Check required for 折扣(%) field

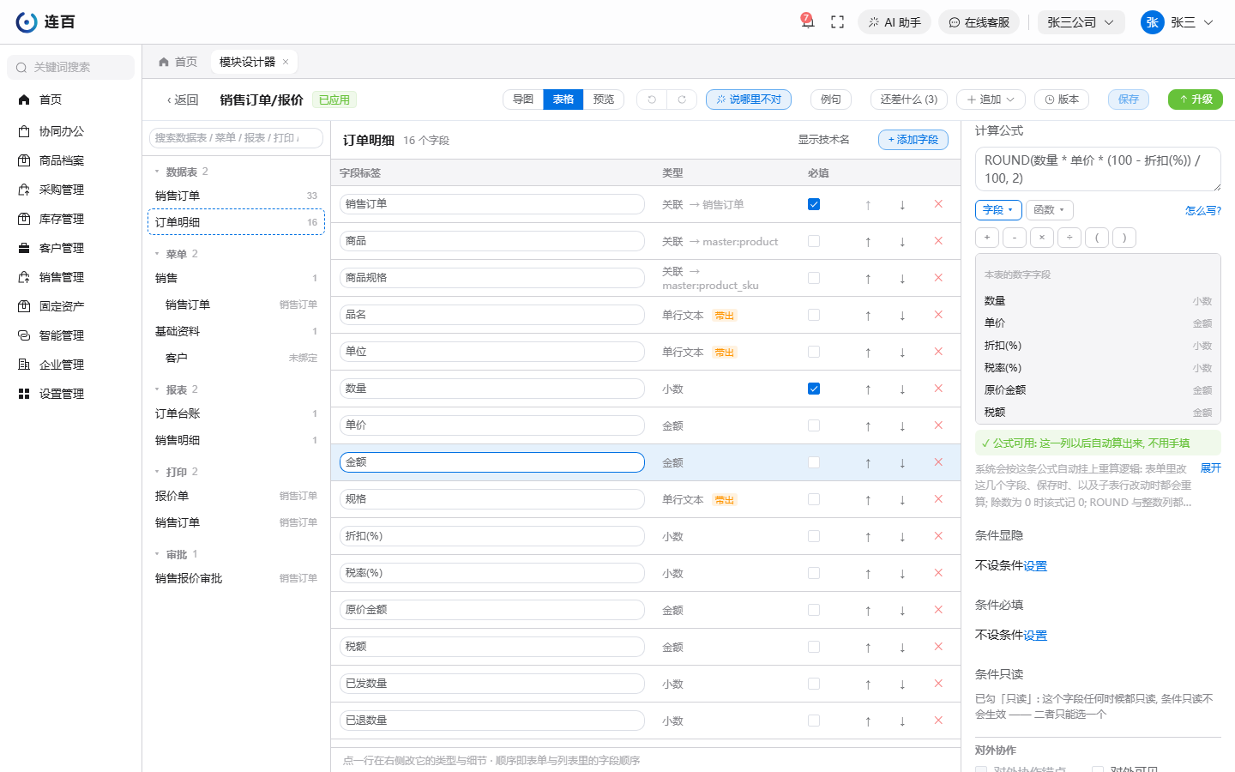(814, 536)
